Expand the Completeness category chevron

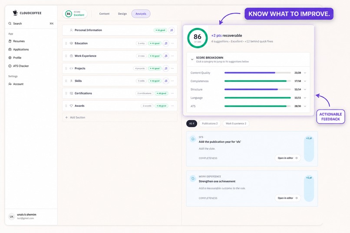pos(305,81)
